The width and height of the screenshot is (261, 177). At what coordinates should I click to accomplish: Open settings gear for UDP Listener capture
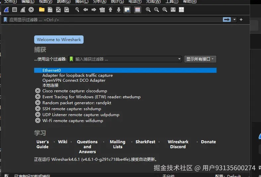tap(38, 114)
